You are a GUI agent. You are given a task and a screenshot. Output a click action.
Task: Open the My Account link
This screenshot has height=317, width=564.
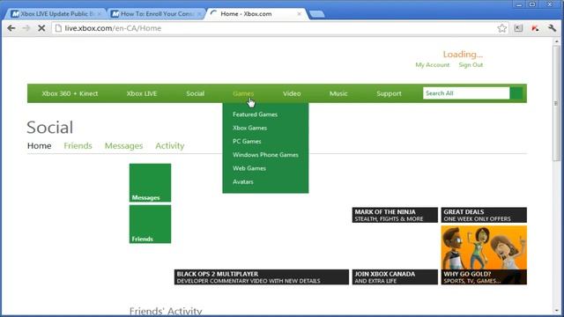pos(433,65)
